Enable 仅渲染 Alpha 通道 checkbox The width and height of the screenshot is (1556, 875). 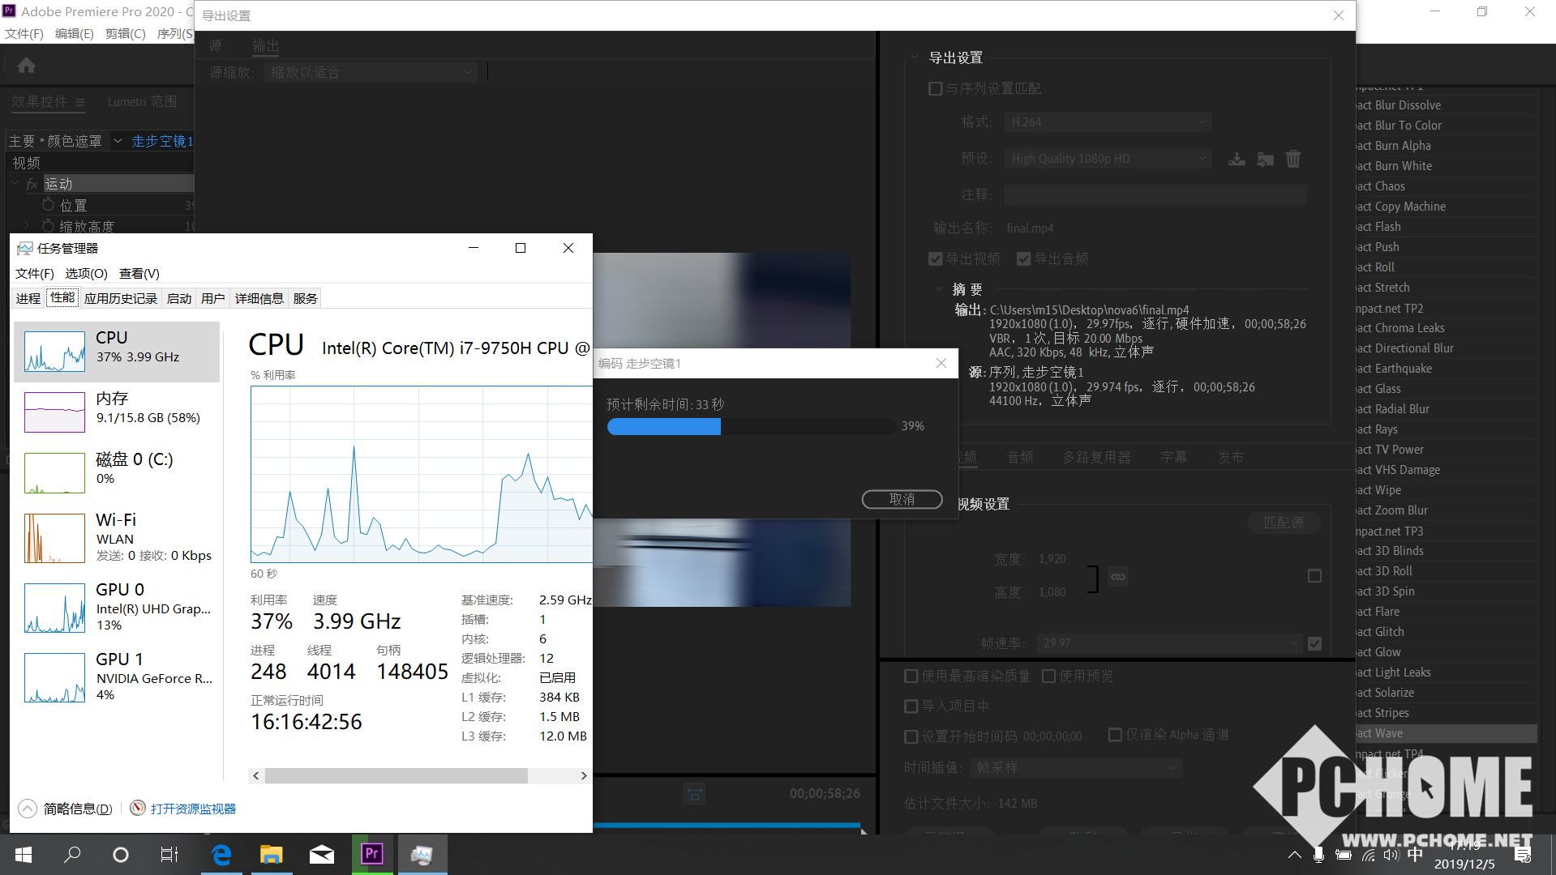1115,734
